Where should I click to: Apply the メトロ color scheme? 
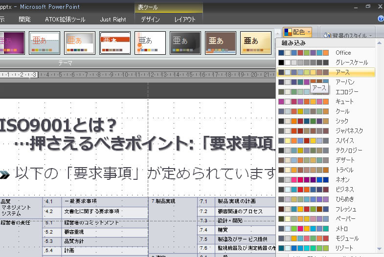pos(326,229)
